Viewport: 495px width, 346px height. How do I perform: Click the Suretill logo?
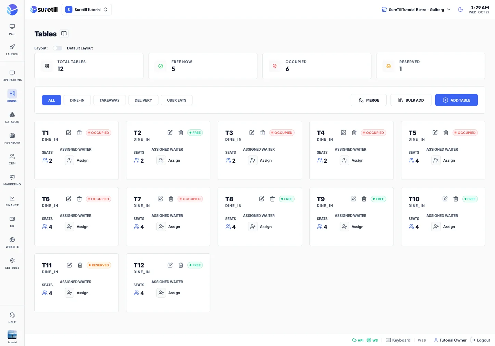[44, 10]
